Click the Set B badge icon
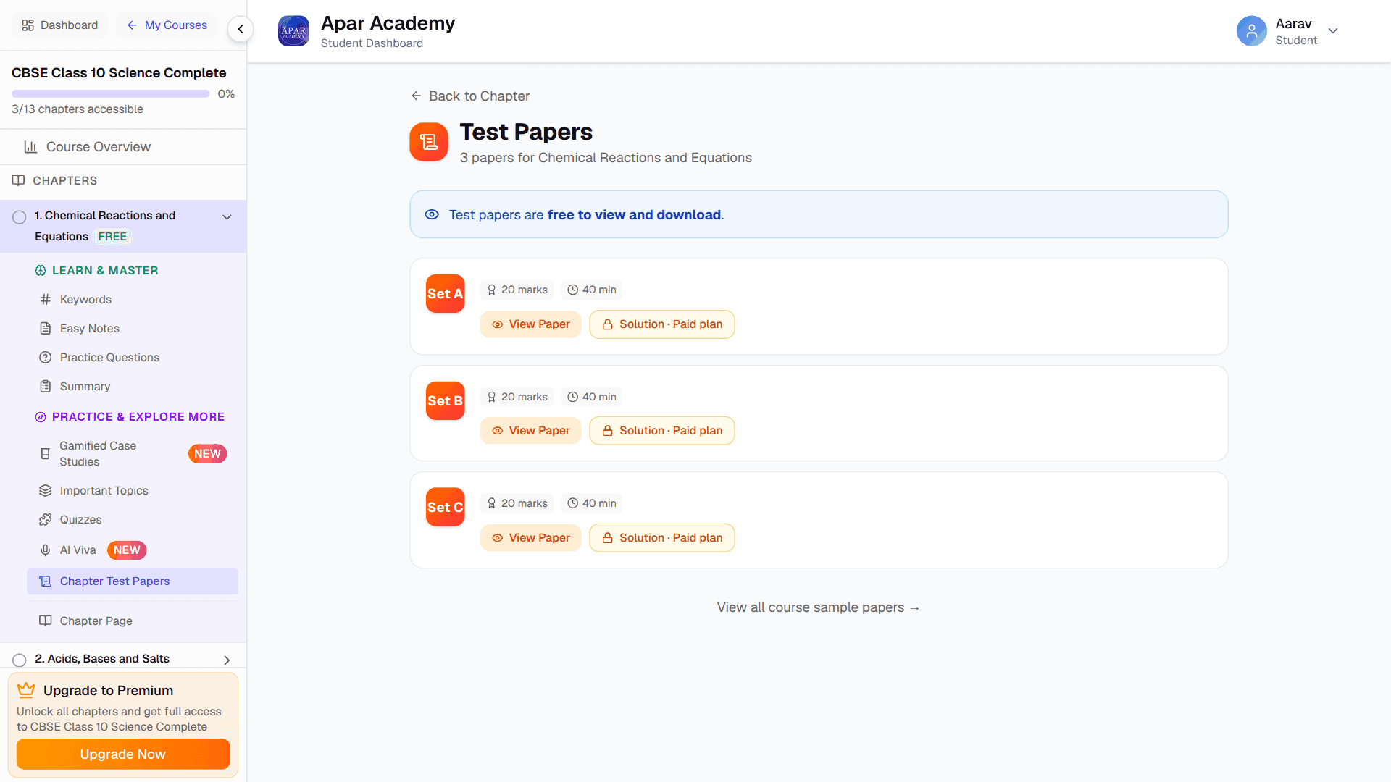This screenshot has width=1391, height=782. coord(445,400)
